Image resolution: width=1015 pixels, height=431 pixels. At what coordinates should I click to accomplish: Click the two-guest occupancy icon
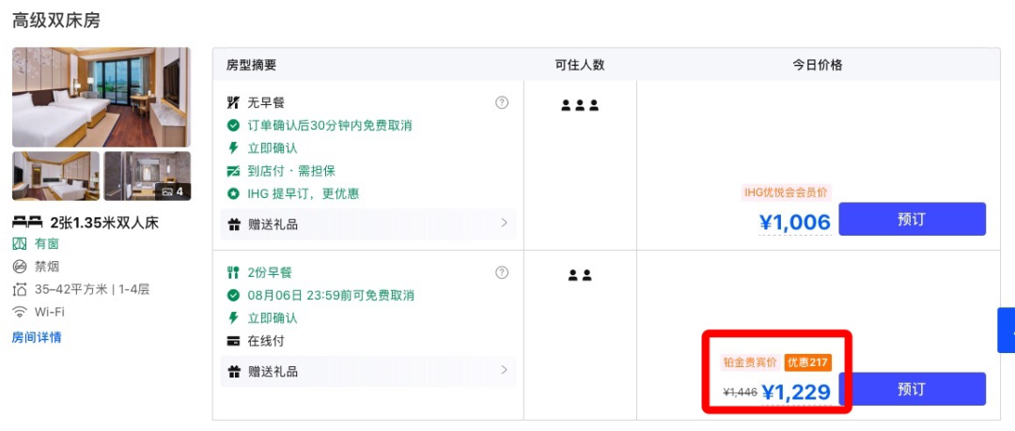[x=580, y=275]
